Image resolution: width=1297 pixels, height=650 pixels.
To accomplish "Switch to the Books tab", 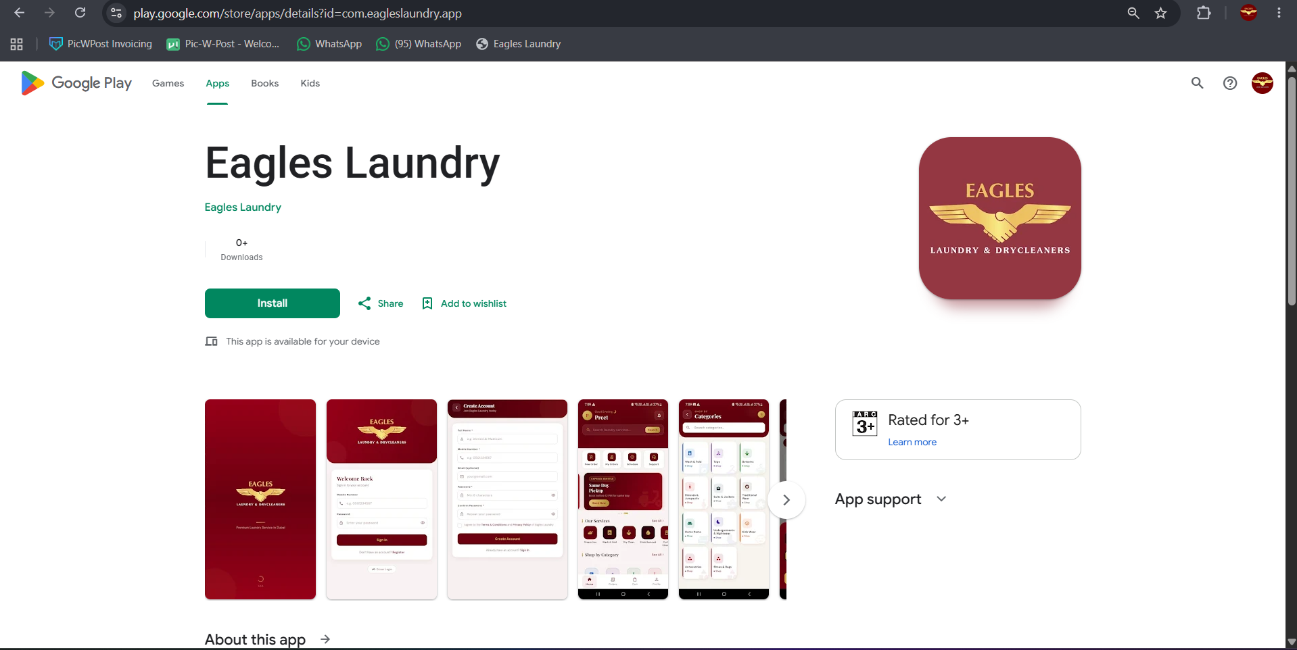I will 264,83.
